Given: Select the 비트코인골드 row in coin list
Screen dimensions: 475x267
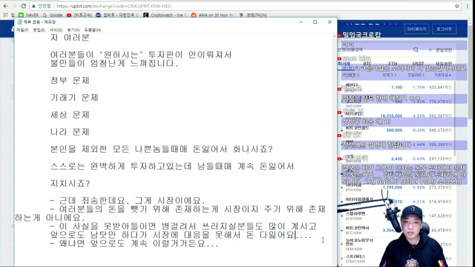Looking at the screenshot, I should (x=396, y=130).
